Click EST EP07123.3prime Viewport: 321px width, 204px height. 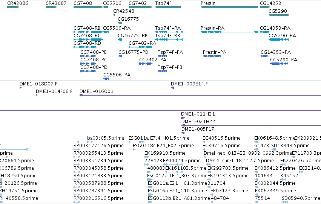pos(212,195)
